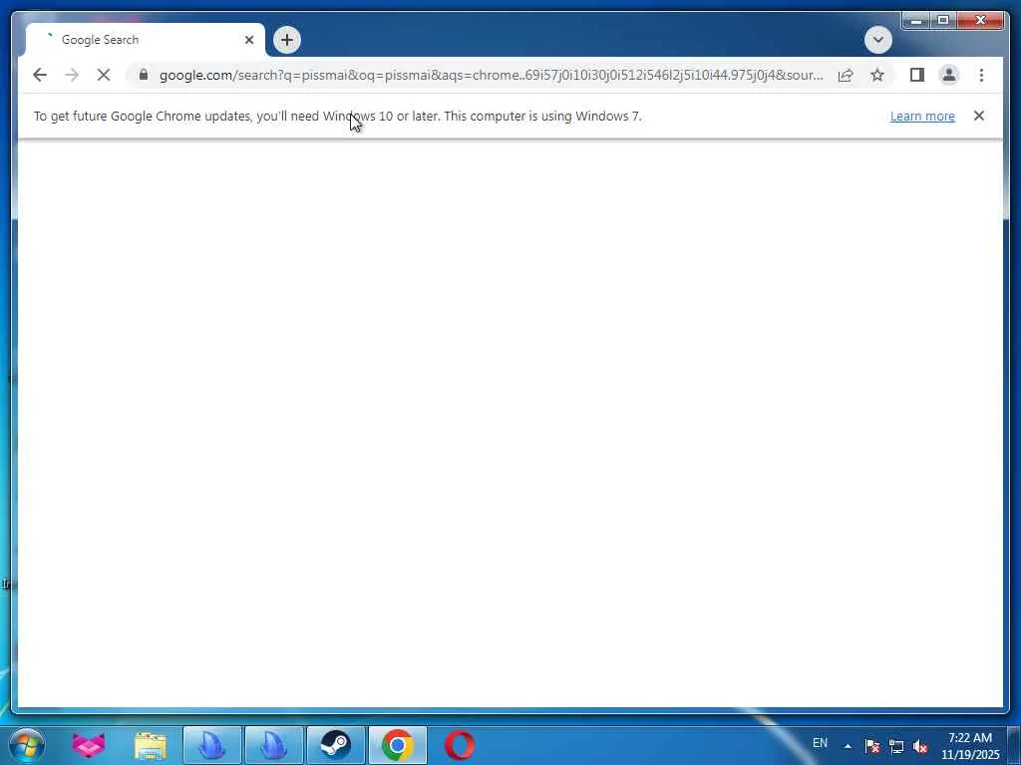Switch to the first blue fin app
The image size is (1021, 765).
212,745
